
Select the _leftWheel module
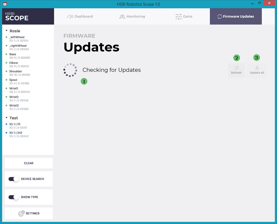tap(17, 37)
